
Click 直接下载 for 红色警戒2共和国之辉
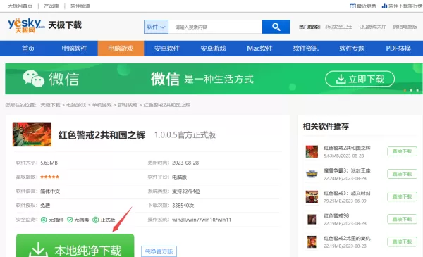coord(402,151)
